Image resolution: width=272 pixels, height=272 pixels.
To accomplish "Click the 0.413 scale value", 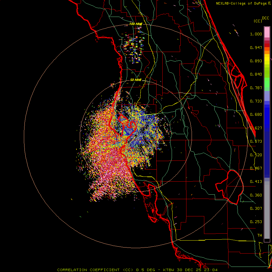I will coord(256,182).
